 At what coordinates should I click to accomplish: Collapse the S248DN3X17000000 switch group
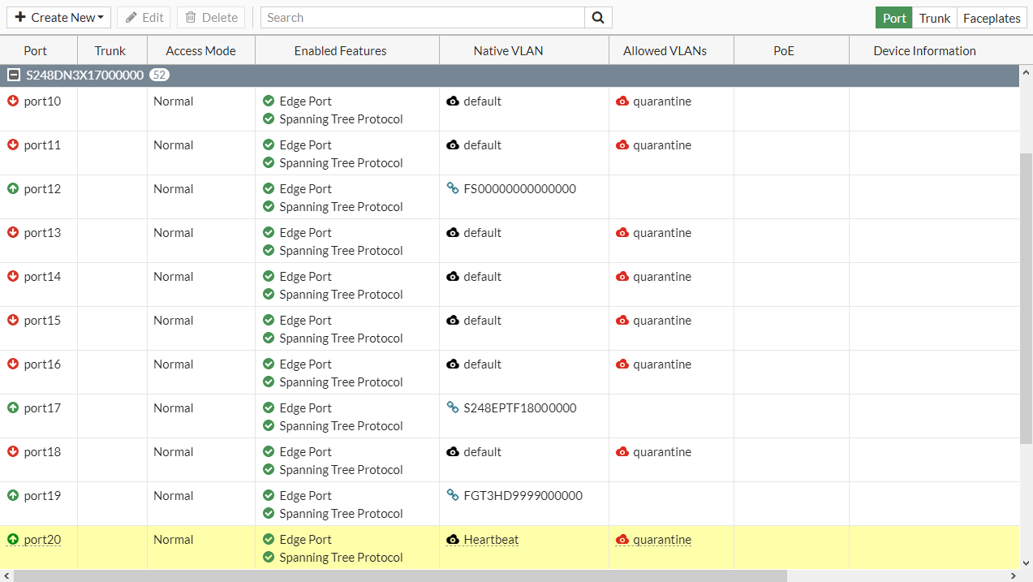(x=14, y=75)
